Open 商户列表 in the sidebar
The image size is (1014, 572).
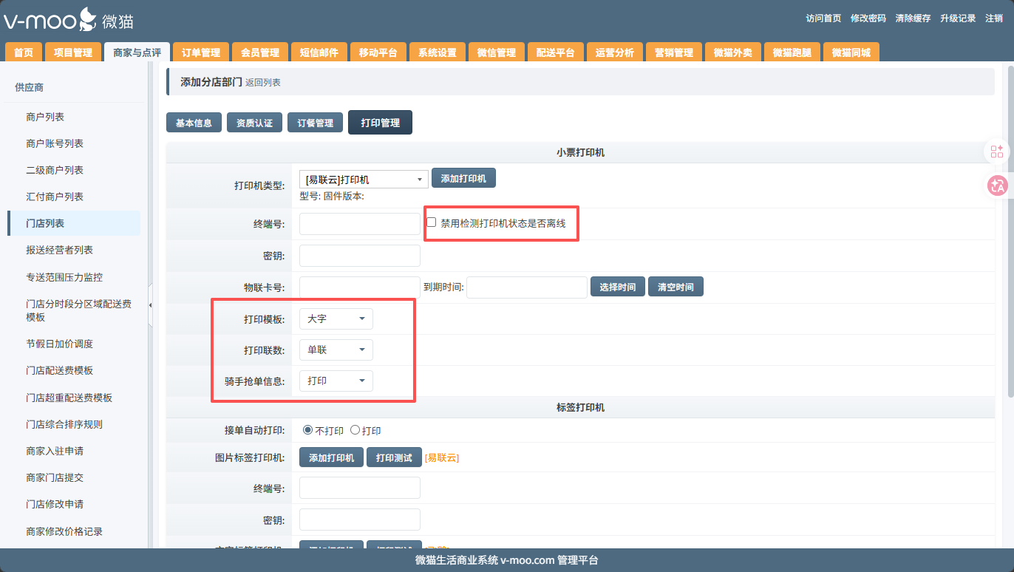tap(45, 117)
